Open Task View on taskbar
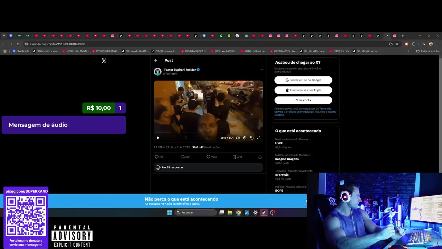 [222, 212]
